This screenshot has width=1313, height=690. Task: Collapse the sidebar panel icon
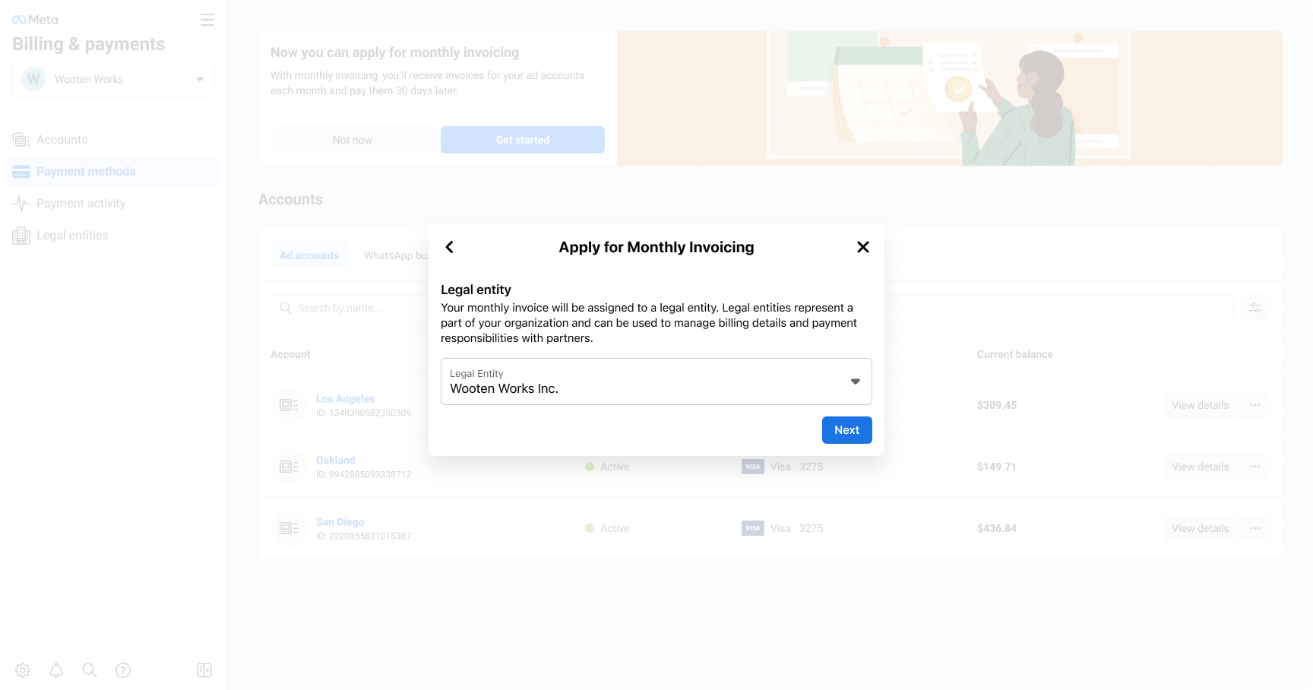tap(204, 670)
